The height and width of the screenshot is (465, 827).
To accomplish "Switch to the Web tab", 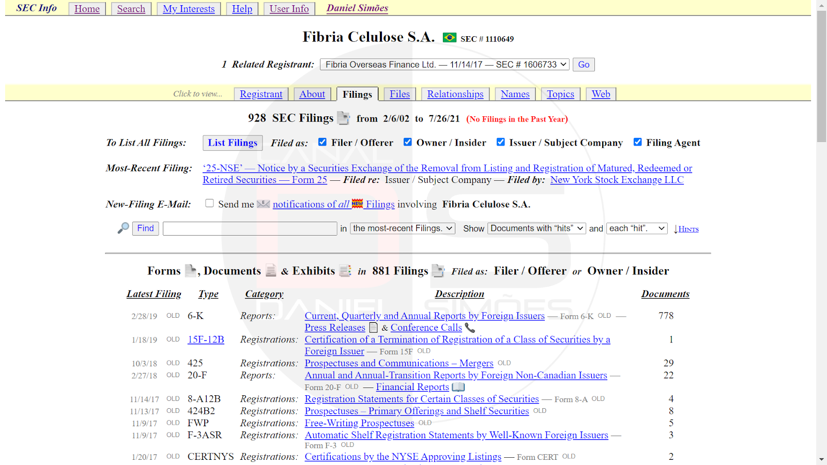I will [601, 94].
